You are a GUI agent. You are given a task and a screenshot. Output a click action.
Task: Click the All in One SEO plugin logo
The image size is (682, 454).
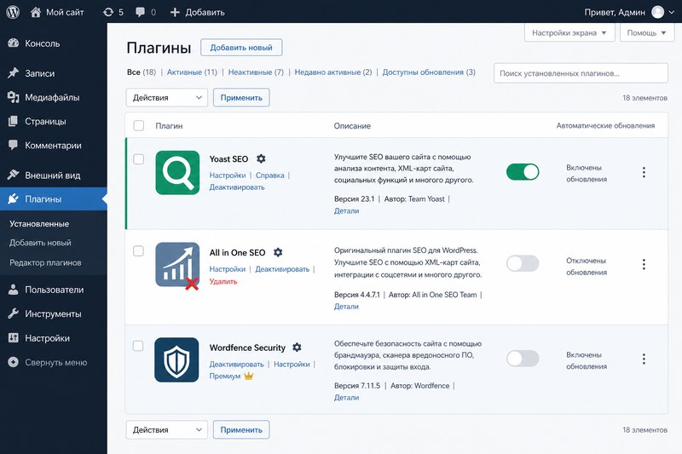(x=177, y=265)
